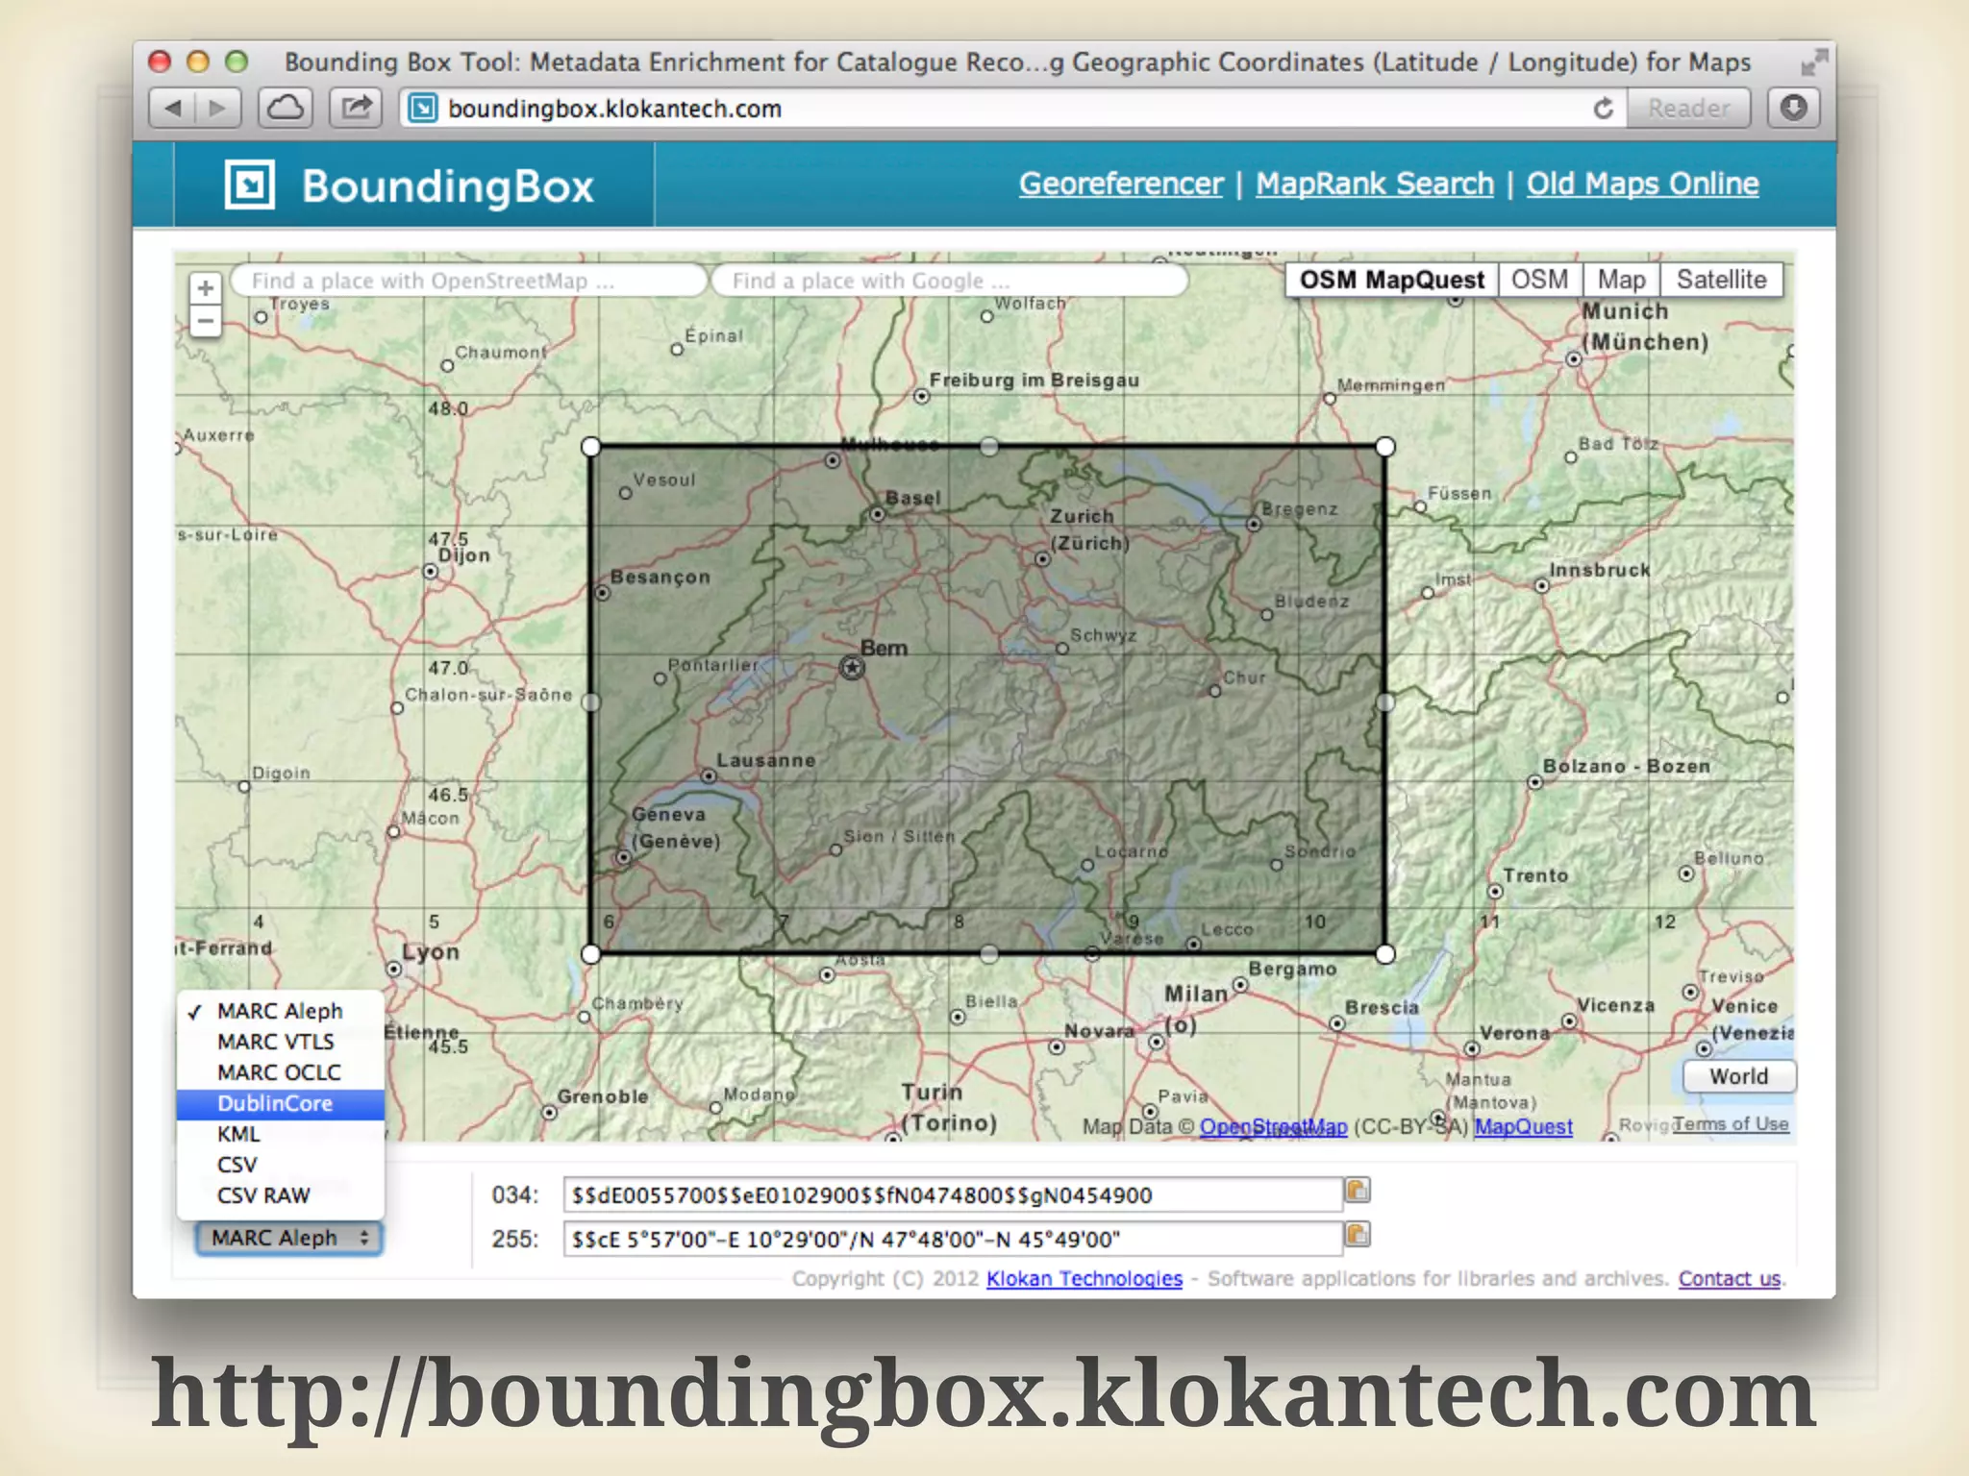Click the site favicon in address bar
1969x1476 pixels.
point(423,109)
